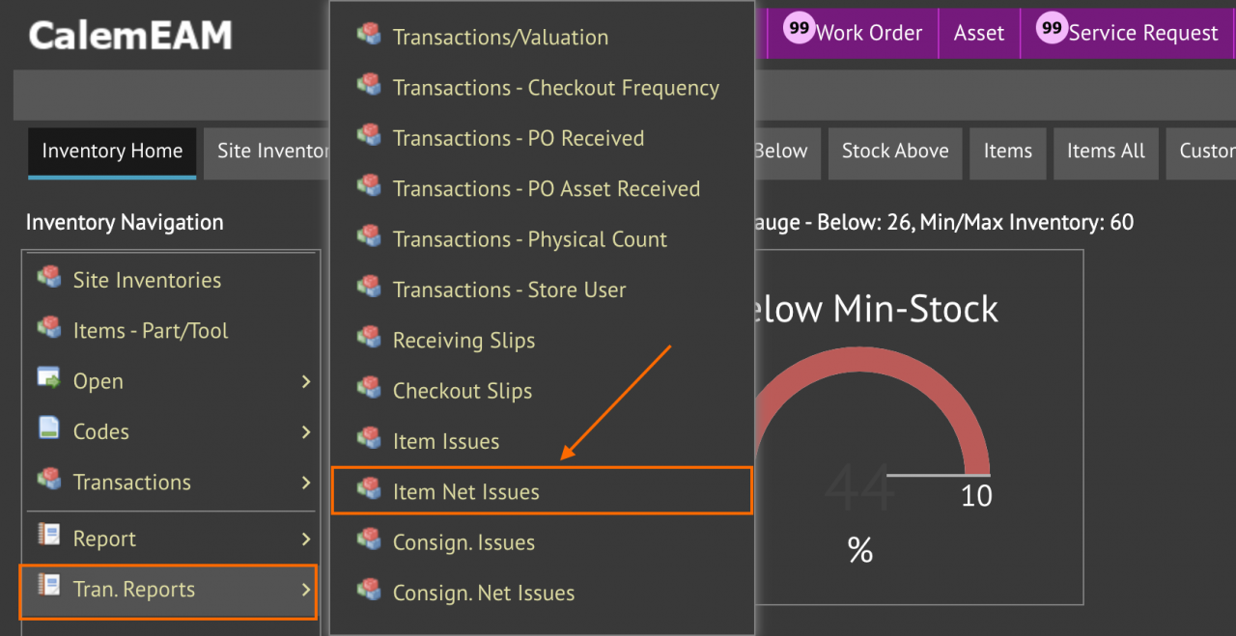The width and height of the screenshot is (1236, 636).
Task: Open the Items tab
Action: 1008,152
